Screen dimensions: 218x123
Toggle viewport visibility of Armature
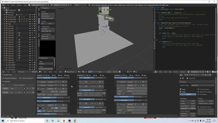point(30,15)
